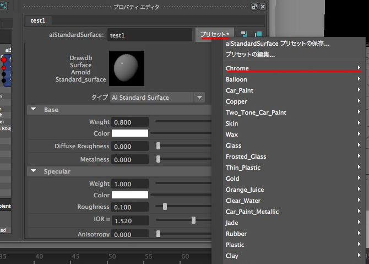
Task: Open the Wax preset submenu
Action: point(293,134)
